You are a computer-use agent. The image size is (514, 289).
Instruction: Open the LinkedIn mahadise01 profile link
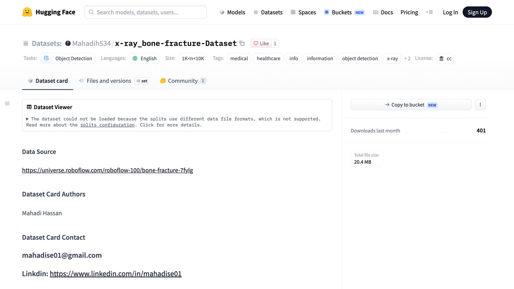116,274
